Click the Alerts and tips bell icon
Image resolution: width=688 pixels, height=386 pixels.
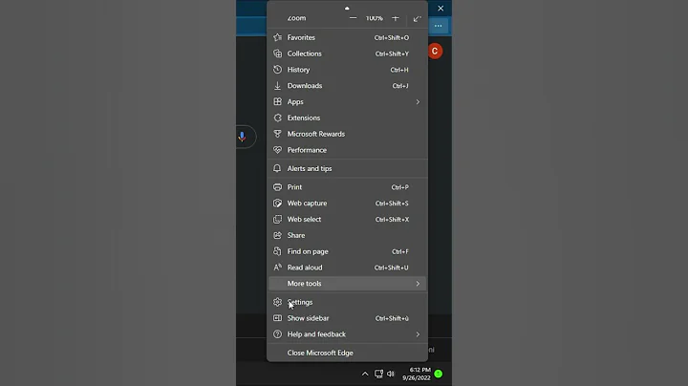pyautogui.click(x=277, y=168)
